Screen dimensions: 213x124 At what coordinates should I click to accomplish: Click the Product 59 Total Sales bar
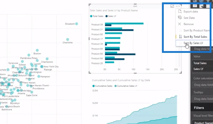(x=124, y=24)
